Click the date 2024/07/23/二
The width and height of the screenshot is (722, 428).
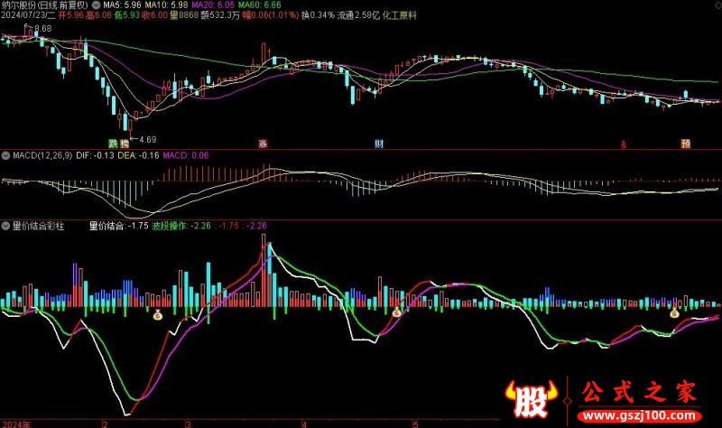pos(28,15)
